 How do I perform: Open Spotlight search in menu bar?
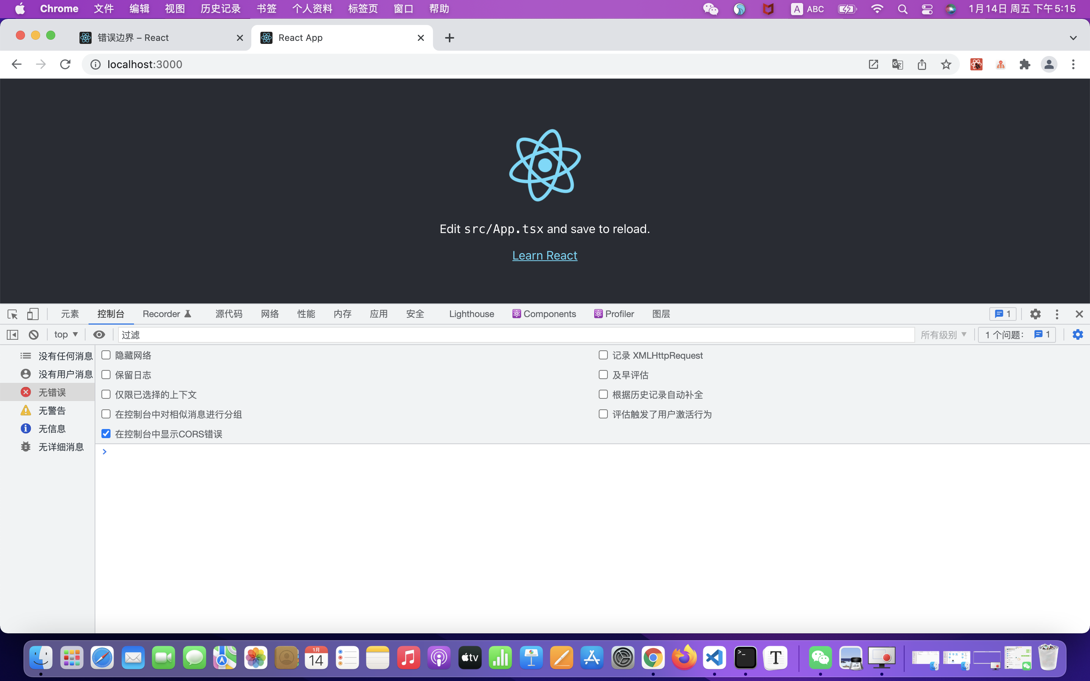pos(902,9)
